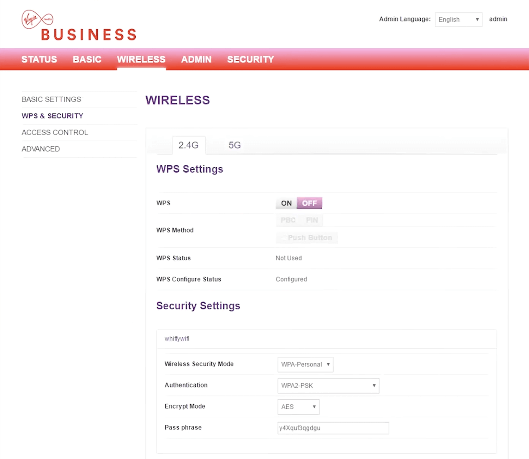This screenshot has width=529, height=459.
Task: Switch to the 5G band tab
Action: point(235,145)
